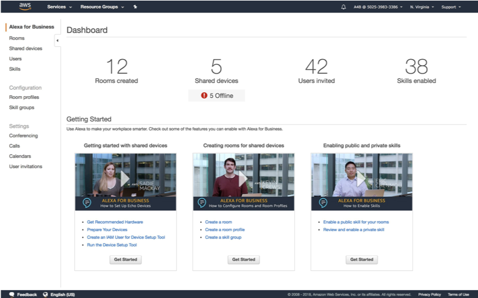Image resolution: width=478 pixels, height=298 pixels.
Task: Open the N. Virginia region dropdown
Action: point(422,7)
